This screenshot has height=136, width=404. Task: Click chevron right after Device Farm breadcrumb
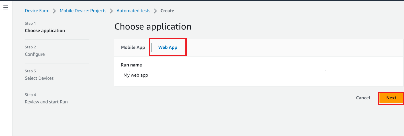[x=54, y=11]
